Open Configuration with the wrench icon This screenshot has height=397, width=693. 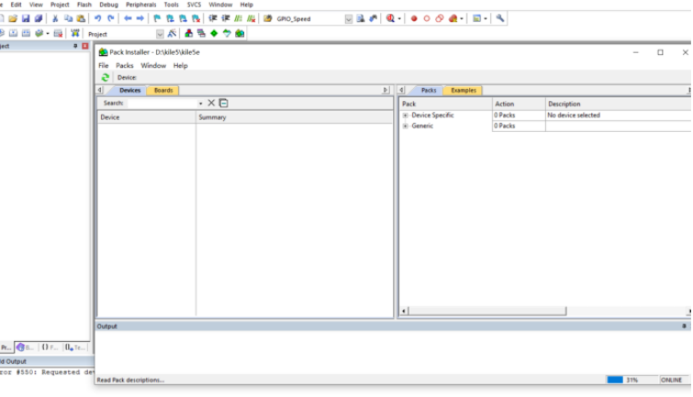click(x=500, y=18)
